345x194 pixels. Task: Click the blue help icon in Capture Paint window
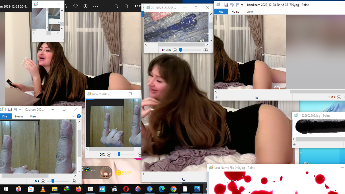tap(79, 116)
